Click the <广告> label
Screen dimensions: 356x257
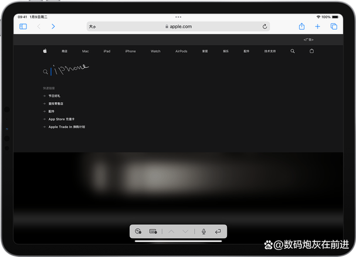308,39
